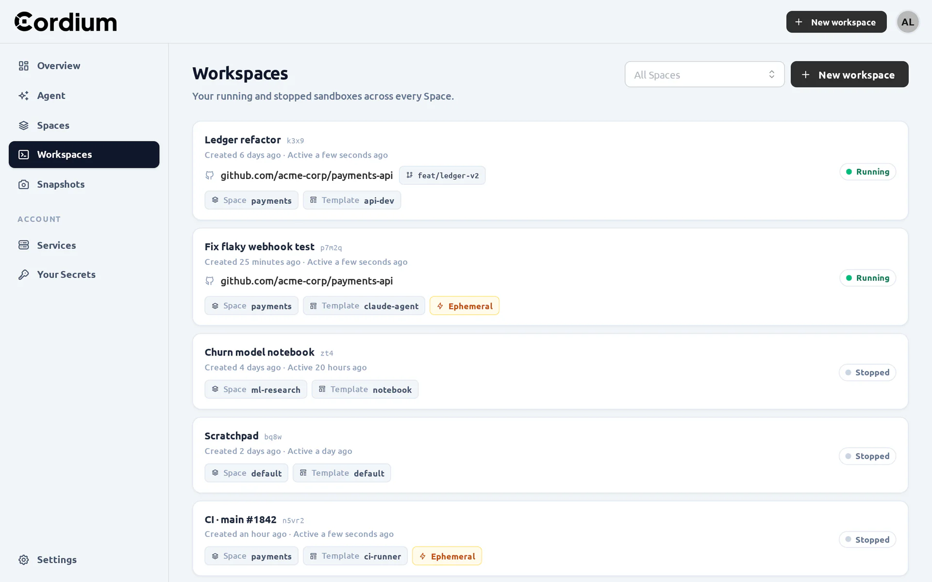Click the GitHub icon on Fix flaky webhook test
Viewport: 932px width, 582px height.
[209, 281]
